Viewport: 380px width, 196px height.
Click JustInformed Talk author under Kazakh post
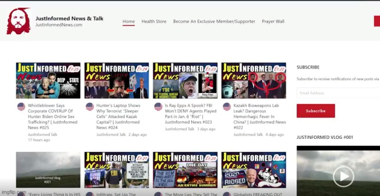(248, 135)
